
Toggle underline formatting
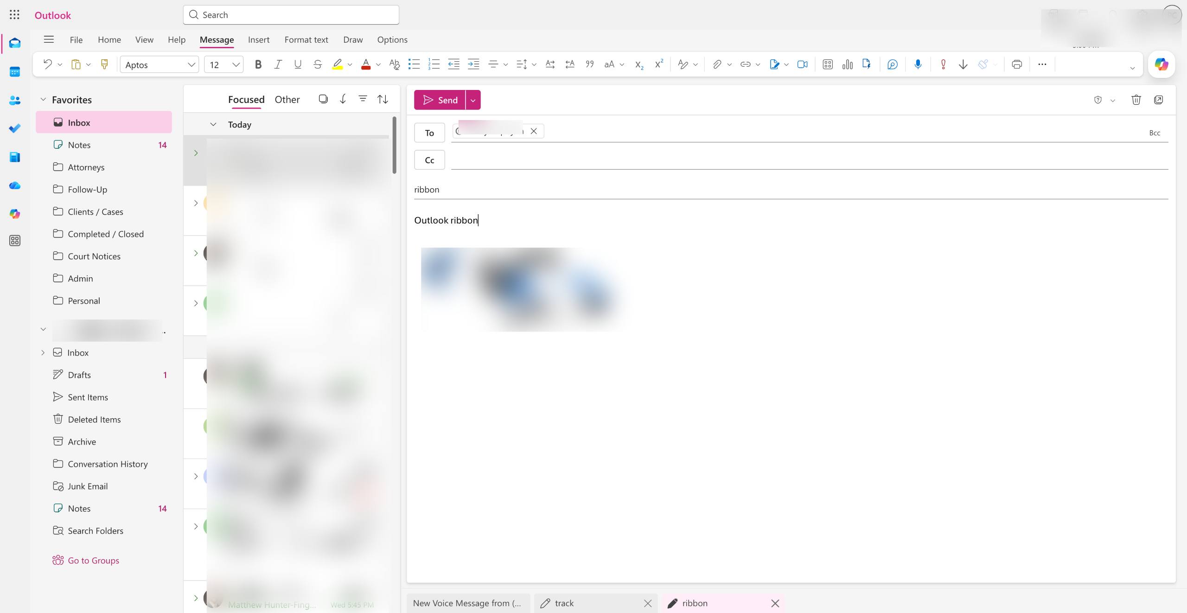point(298,64)
